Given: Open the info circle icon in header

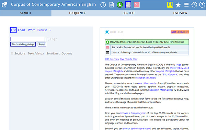Looking at the screenshot, I should (x=103, y=5).
